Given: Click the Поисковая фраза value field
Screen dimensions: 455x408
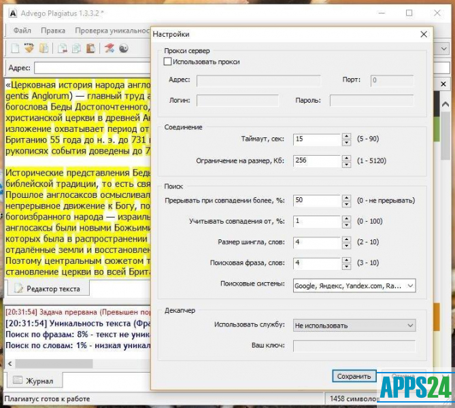Looking at the screenshot, I should [x=316, y=263].
